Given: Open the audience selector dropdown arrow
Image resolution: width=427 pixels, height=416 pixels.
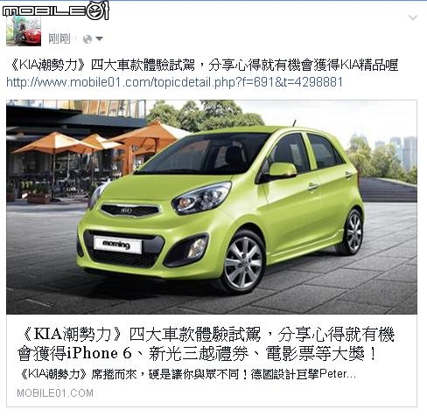Looking at the screenshot, I should (99, 38).
